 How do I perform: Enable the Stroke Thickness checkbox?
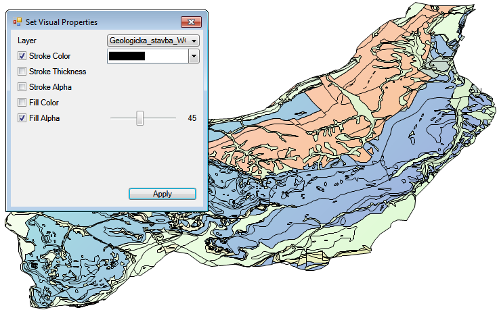22,72
